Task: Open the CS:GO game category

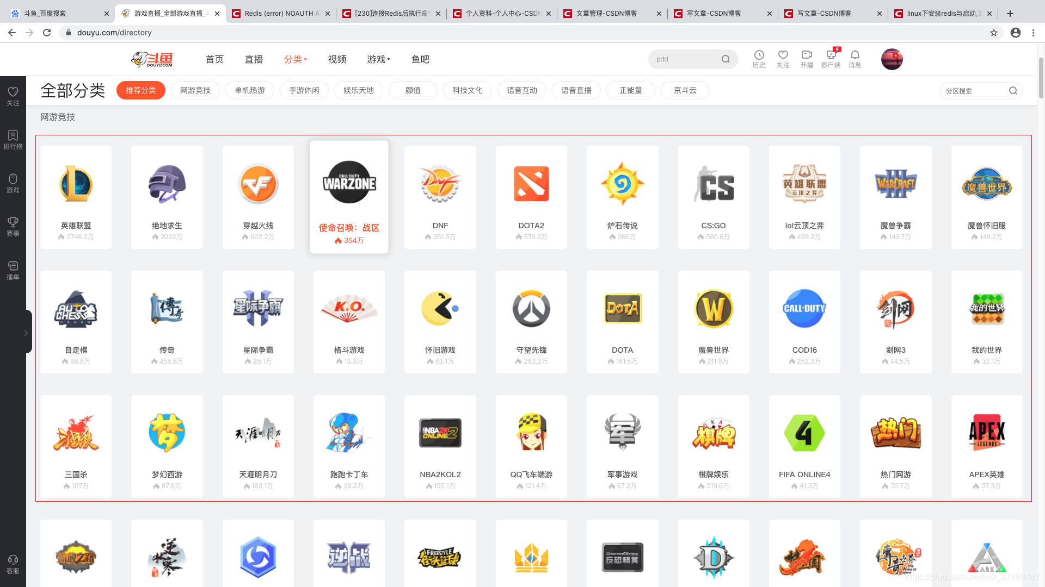Action: 714,197
